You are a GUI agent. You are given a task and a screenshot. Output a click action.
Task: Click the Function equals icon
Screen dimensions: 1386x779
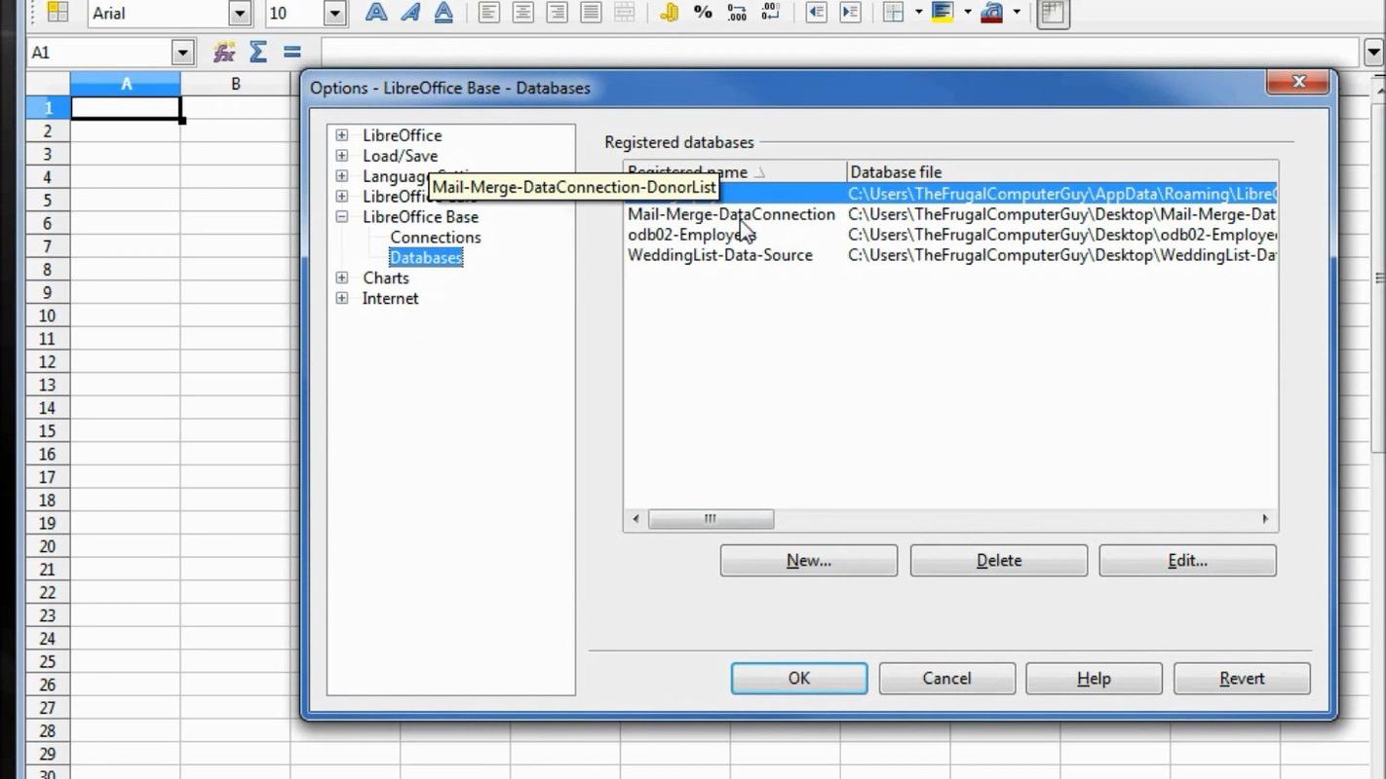(292, 53)
